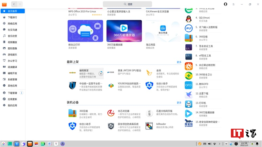Select 社交沟通 in the sidebar
The width and height of the screenshot is (262, 147).
tap(13, 30)
